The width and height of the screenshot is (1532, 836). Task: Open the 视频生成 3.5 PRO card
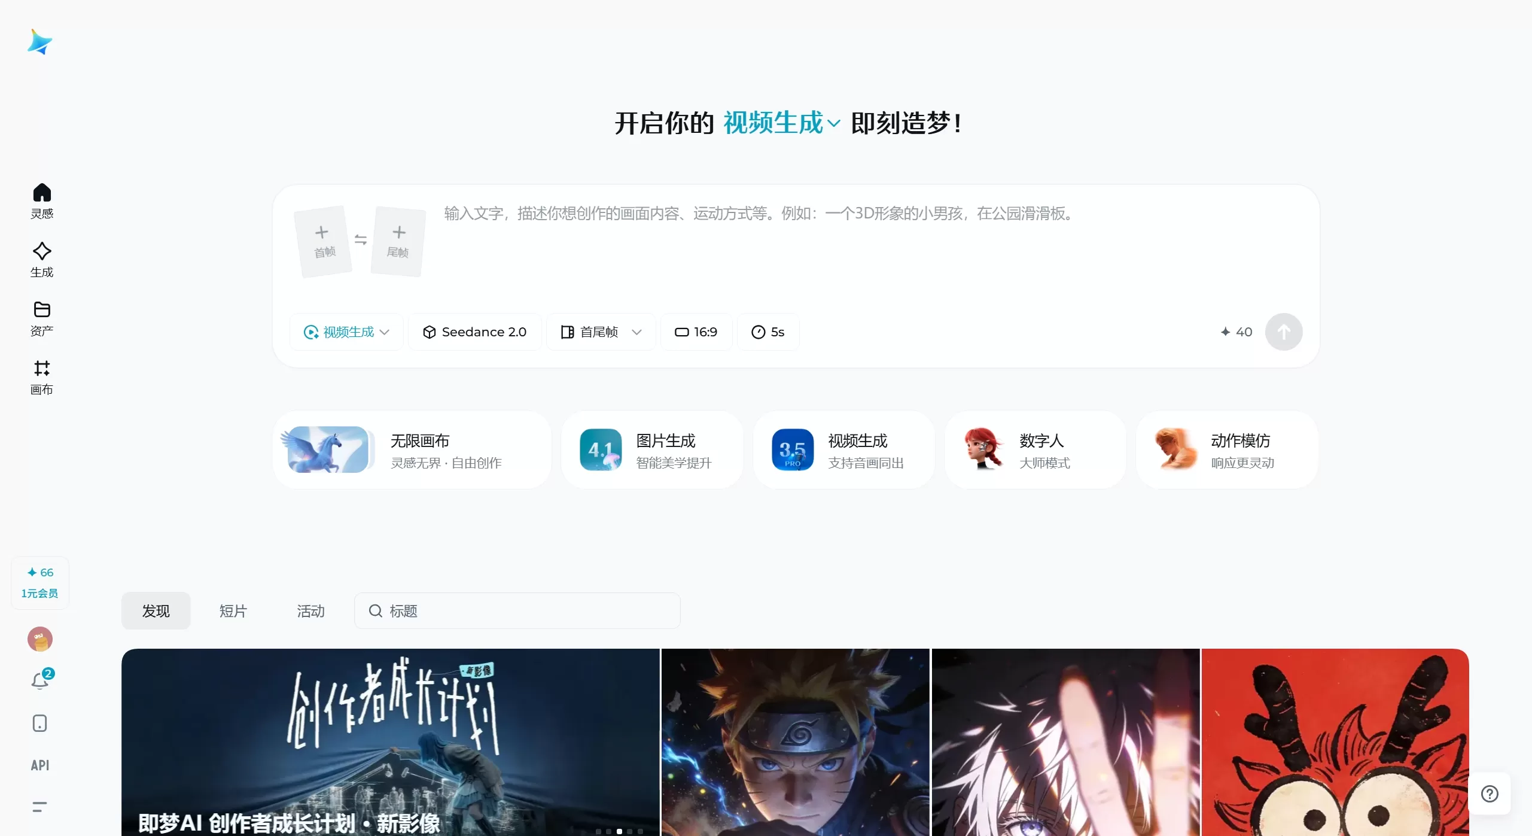(844, 449)
